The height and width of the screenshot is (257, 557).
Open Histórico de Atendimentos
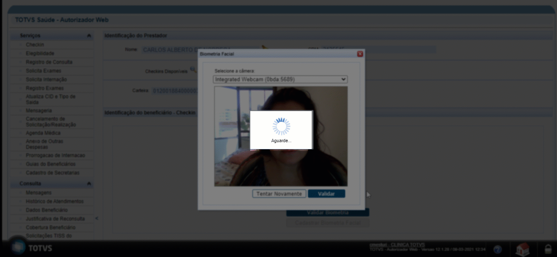[x=55, y=201]
